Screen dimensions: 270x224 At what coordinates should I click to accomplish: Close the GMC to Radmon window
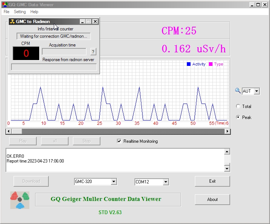click(x=95, y=22)
